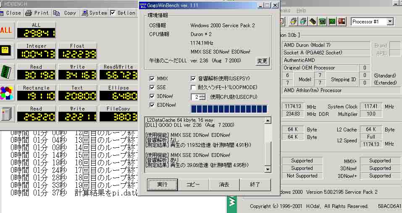Click the '再生の 119.52倍速' result line
Viewport: 402px width, 213px height.
[x=198, y=145]
